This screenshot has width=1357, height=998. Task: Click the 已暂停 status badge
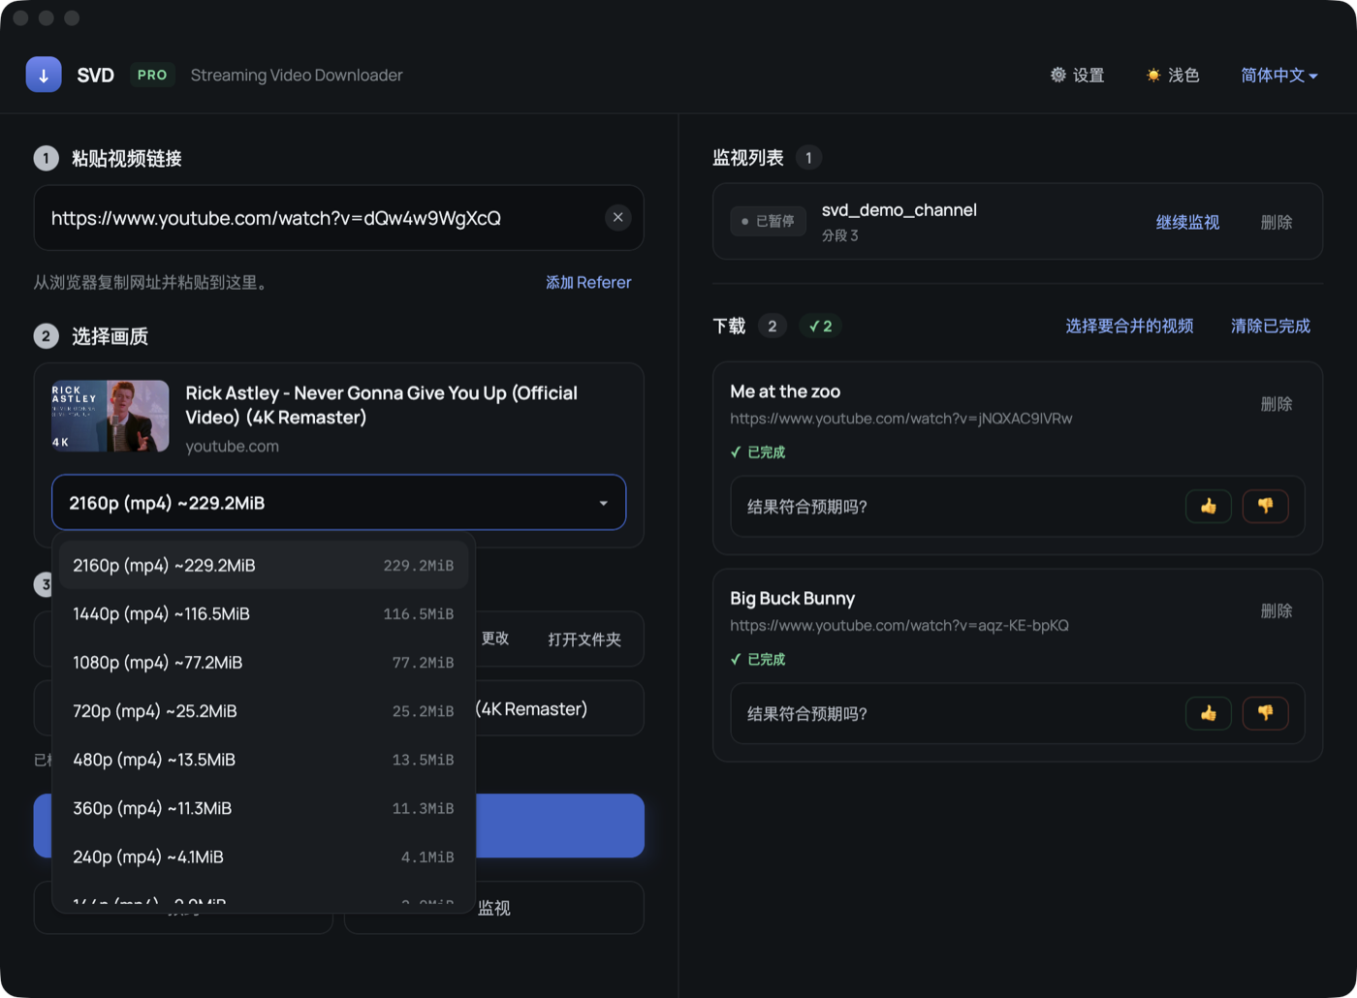pos(768,221)
